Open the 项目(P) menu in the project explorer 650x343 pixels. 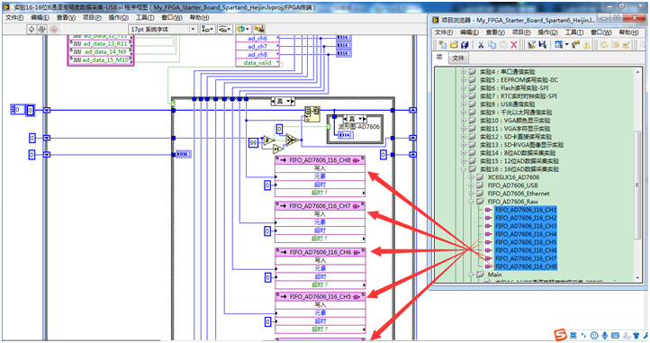521,32
